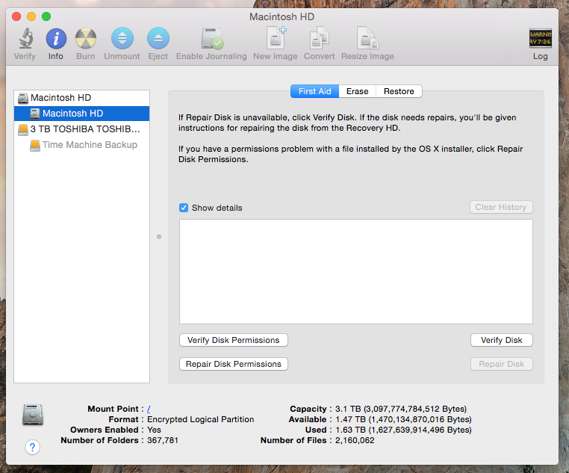Click the Verify microscope icon in toolbar

pyautogui.click(x=26, y=38)
